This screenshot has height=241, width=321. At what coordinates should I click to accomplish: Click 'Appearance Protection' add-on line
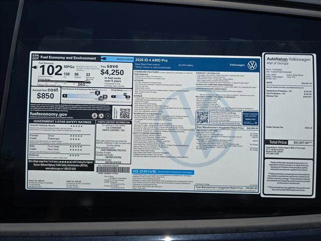coord(289,91)
